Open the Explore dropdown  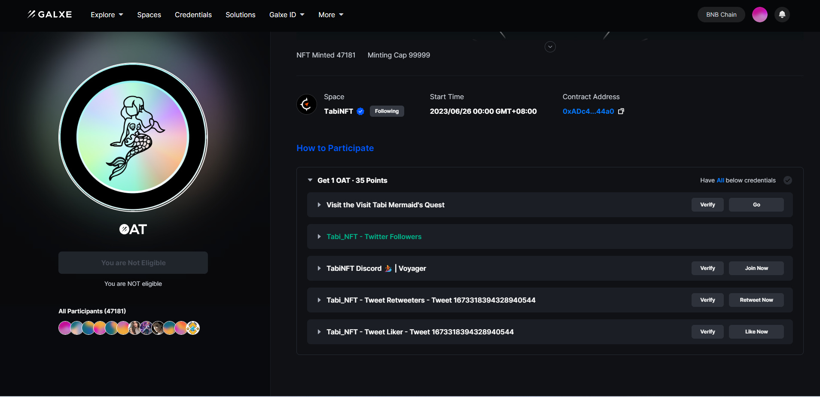(106, 15)
